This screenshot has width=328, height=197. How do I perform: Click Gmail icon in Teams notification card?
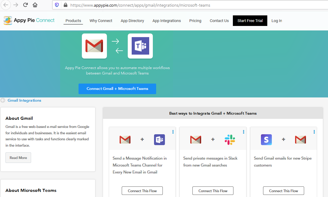click(x=125, y=140)
